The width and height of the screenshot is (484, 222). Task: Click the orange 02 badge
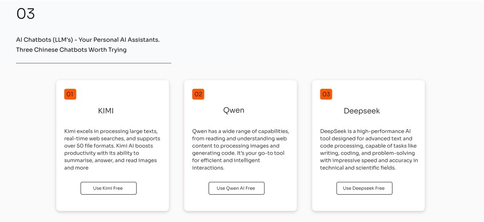pyautogui.click(x=198, y=94)
